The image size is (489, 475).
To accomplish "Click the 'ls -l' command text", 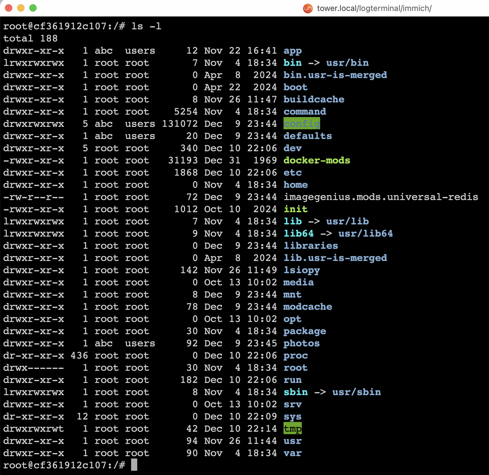I will tap(146, 26).
